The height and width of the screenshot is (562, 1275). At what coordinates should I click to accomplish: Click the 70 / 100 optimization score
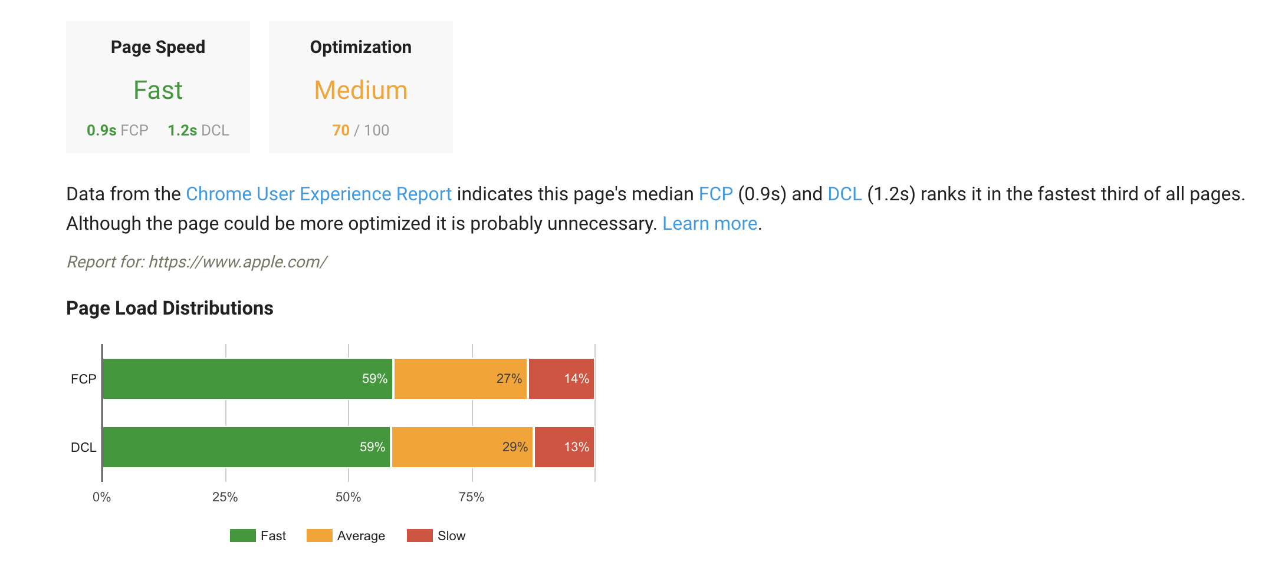click(361, 130)
